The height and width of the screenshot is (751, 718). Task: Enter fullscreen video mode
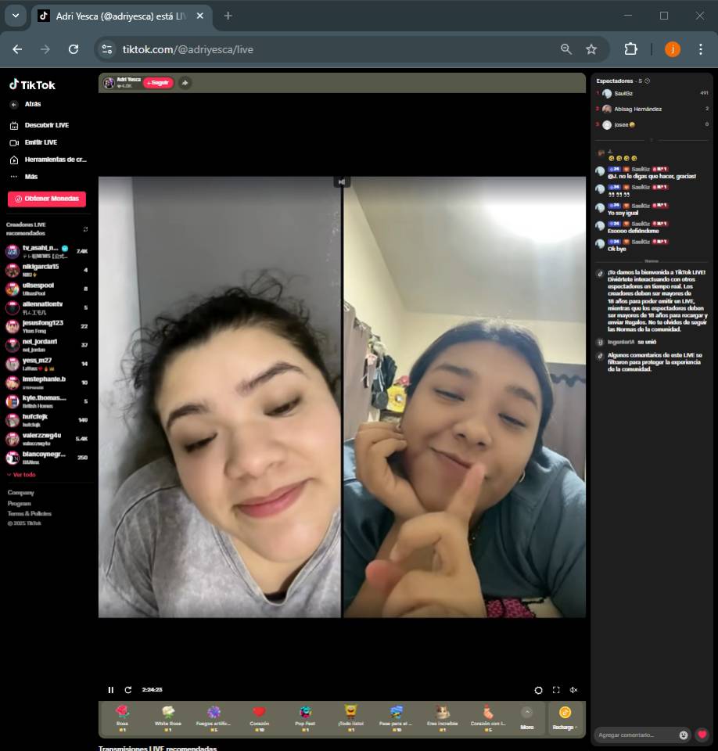(x=556, y=690)
